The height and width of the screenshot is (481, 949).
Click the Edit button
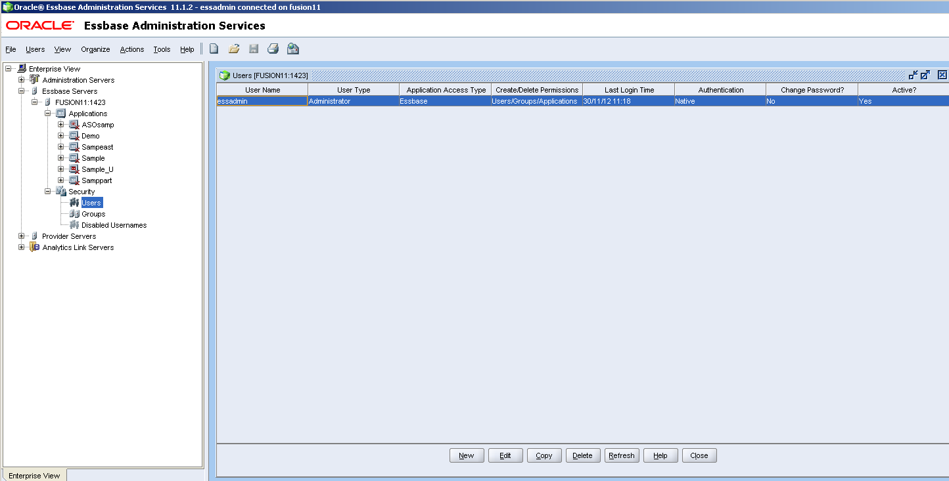coord(505,455)
